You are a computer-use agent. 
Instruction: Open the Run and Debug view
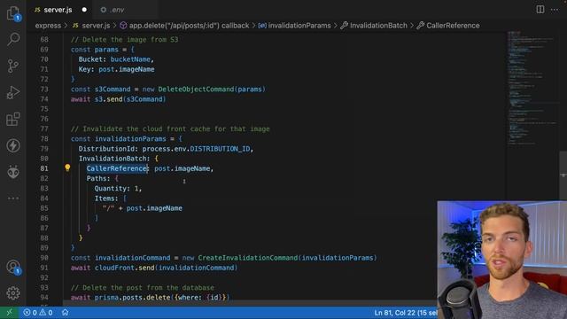[13, 92]
